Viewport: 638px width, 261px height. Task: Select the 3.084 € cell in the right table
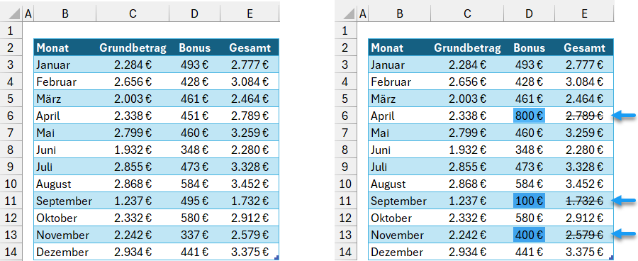584,82
